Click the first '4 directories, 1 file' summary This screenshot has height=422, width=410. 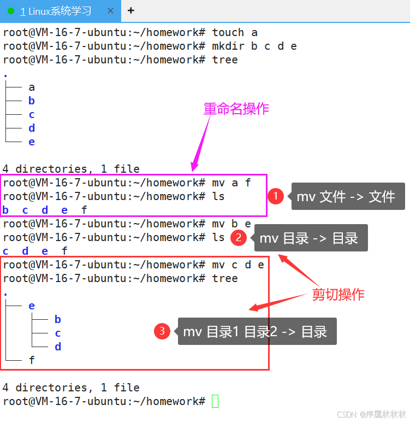point(71,169)
